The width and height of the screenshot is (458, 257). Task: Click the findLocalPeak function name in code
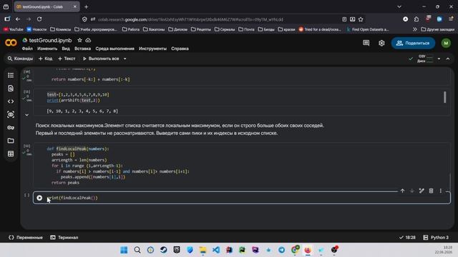(x=72, y=149)
